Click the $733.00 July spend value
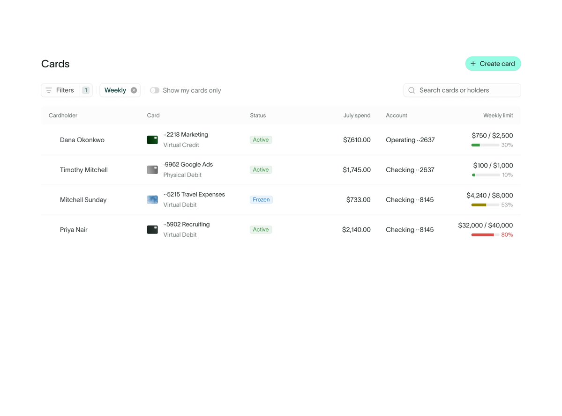562x416 pixels. [x=359, y=200]
